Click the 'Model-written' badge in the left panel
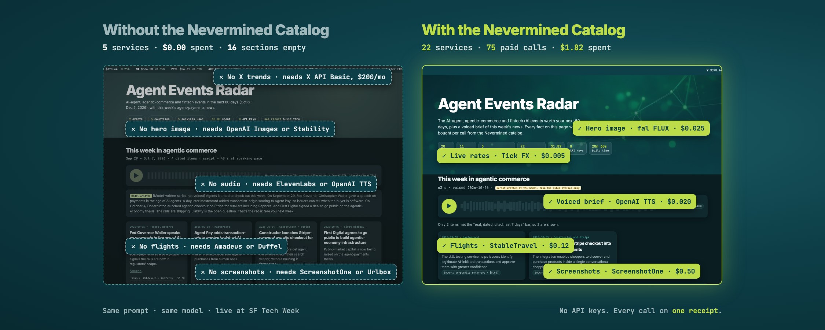 pyautogui.click(x=141, y=196)
